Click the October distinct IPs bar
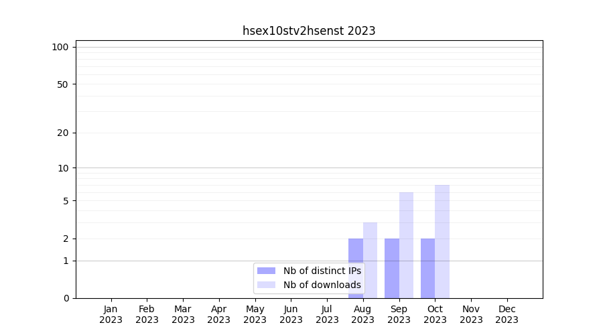603x335 pixels. click(x=427, y=268)
